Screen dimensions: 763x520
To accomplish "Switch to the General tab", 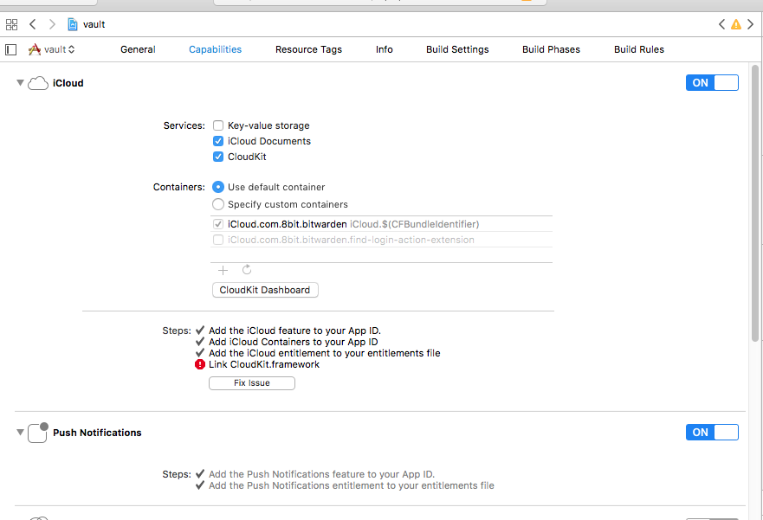I will [x=138, y=49].
